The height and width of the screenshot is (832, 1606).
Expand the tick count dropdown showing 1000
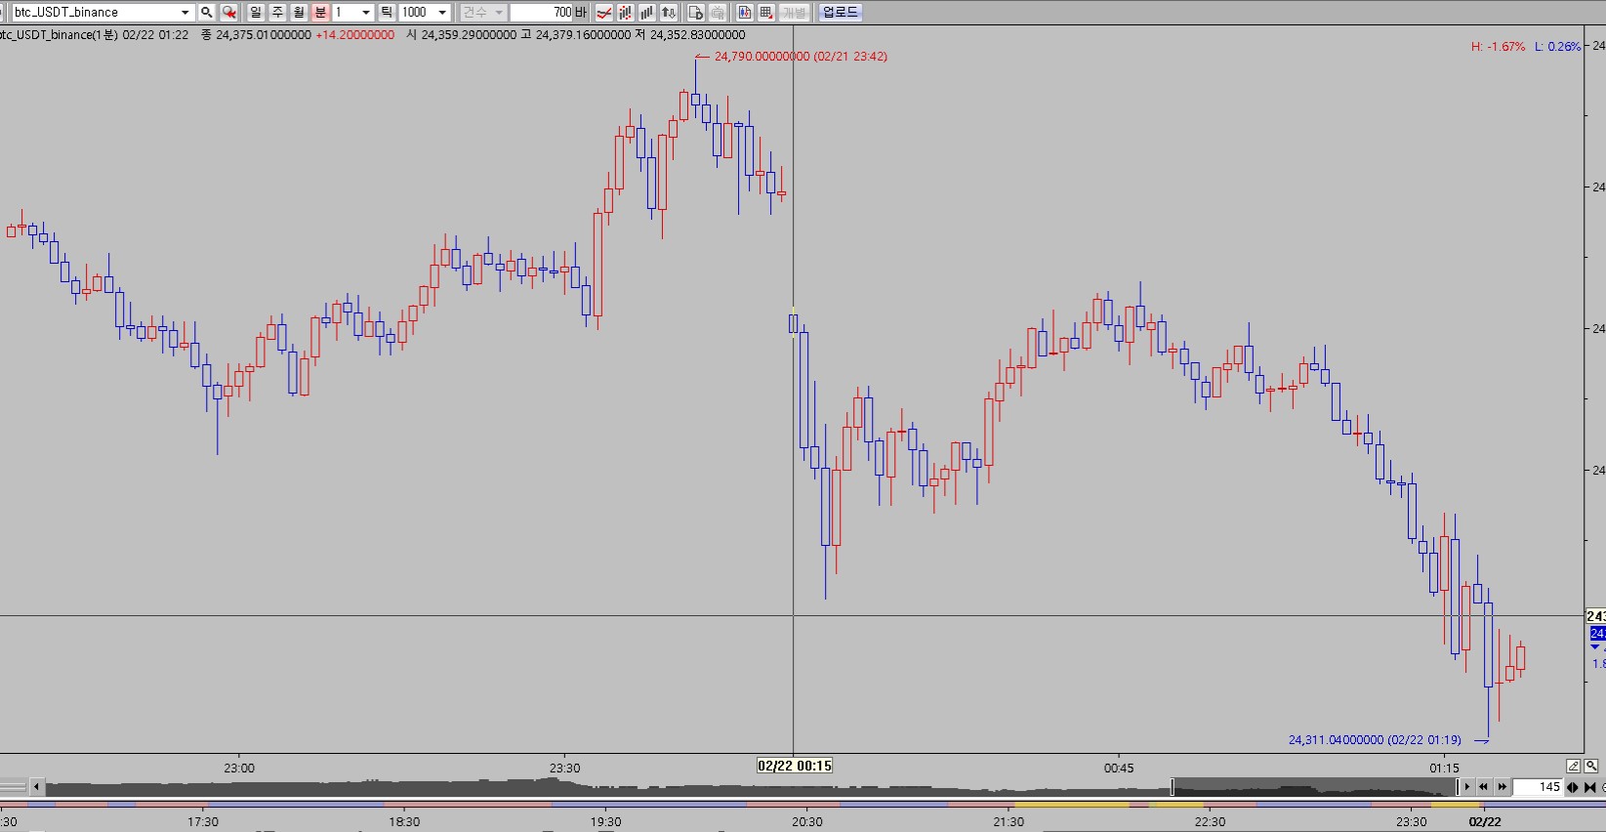click(x=442, y=13)
